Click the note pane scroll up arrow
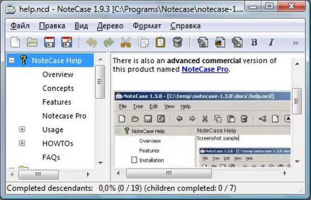The width and height of the screenshot is (311, 200). pyautogui.click(x=297, y=64)
